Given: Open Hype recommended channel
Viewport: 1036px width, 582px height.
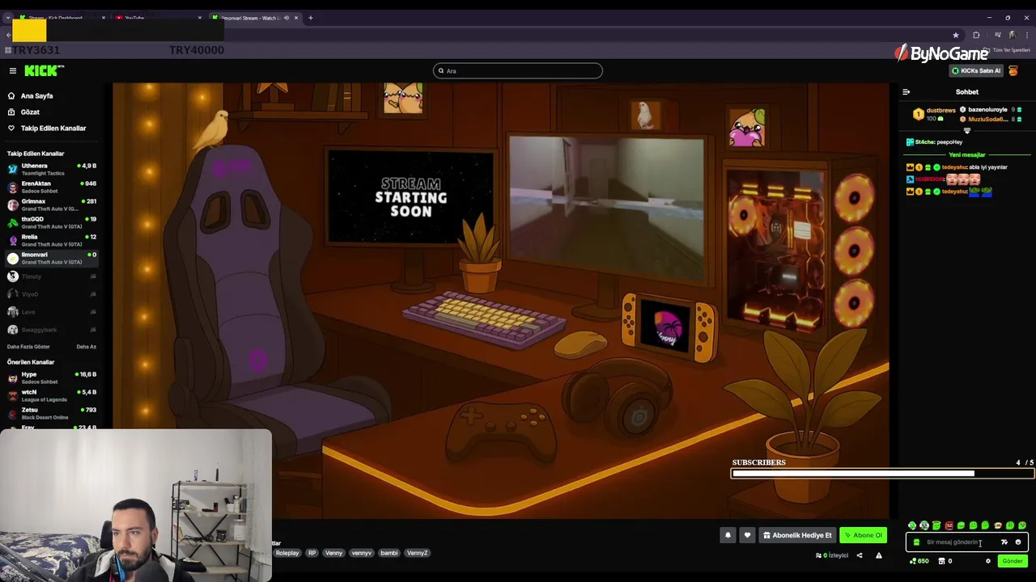Looking at the screenshot, I should click(51, 377).
